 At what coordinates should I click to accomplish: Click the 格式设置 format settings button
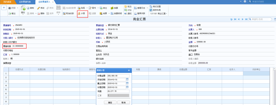pyautogui.click(x=155, y=7)
